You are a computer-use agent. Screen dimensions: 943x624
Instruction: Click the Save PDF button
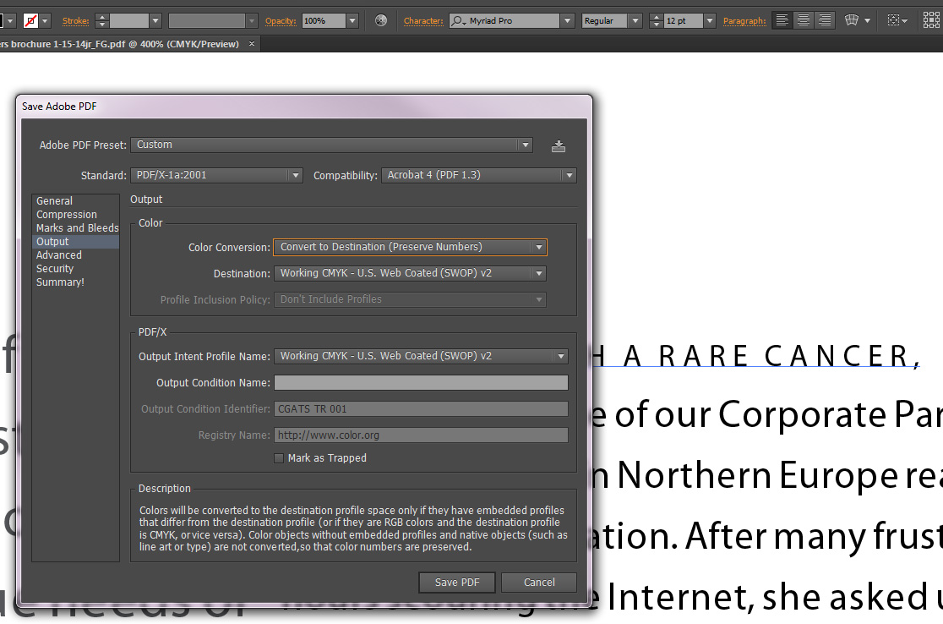pos(457,582)
